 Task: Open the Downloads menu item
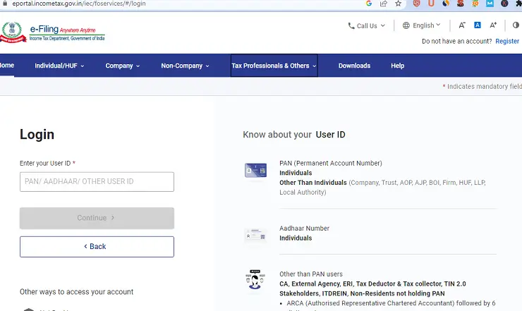(354, 66)
